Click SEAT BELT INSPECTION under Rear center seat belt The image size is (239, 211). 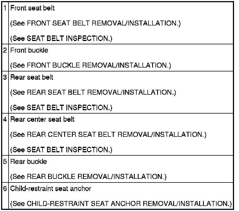[69, 150]
